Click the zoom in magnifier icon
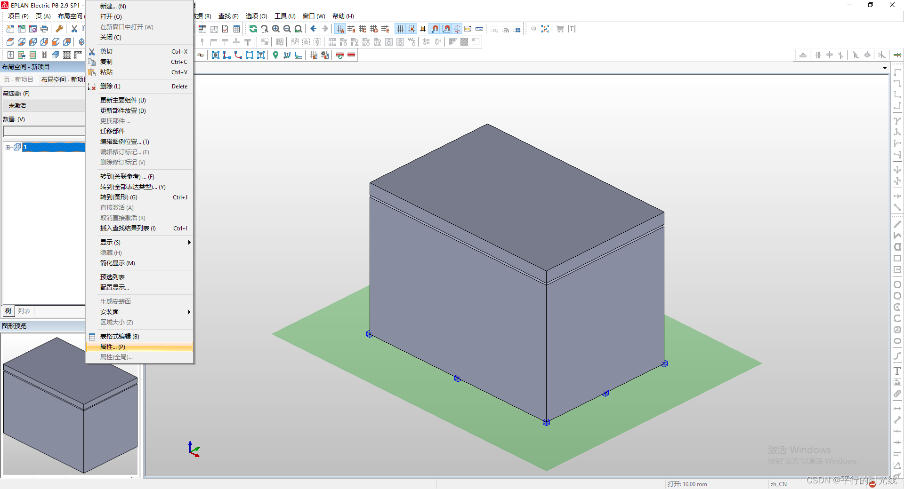 276,29
